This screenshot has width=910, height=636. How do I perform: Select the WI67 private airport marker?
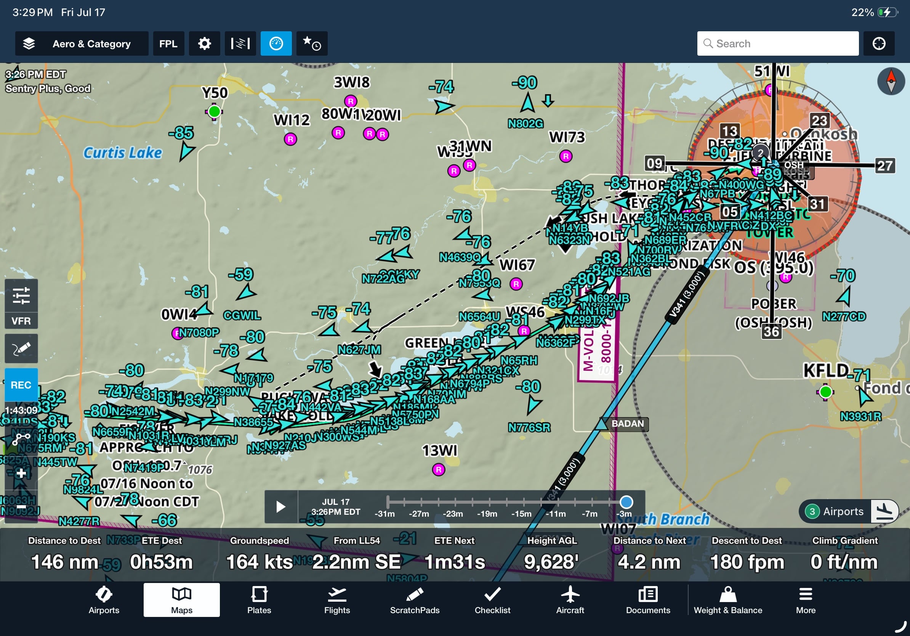click(x=516, y=284)
